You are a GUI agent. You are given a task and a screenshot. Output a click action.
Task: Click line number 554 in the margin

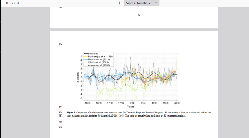61,44
